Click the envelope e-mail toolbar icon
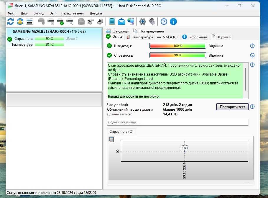The height and width of the screenshot is (198, 268). pos(121,22)
